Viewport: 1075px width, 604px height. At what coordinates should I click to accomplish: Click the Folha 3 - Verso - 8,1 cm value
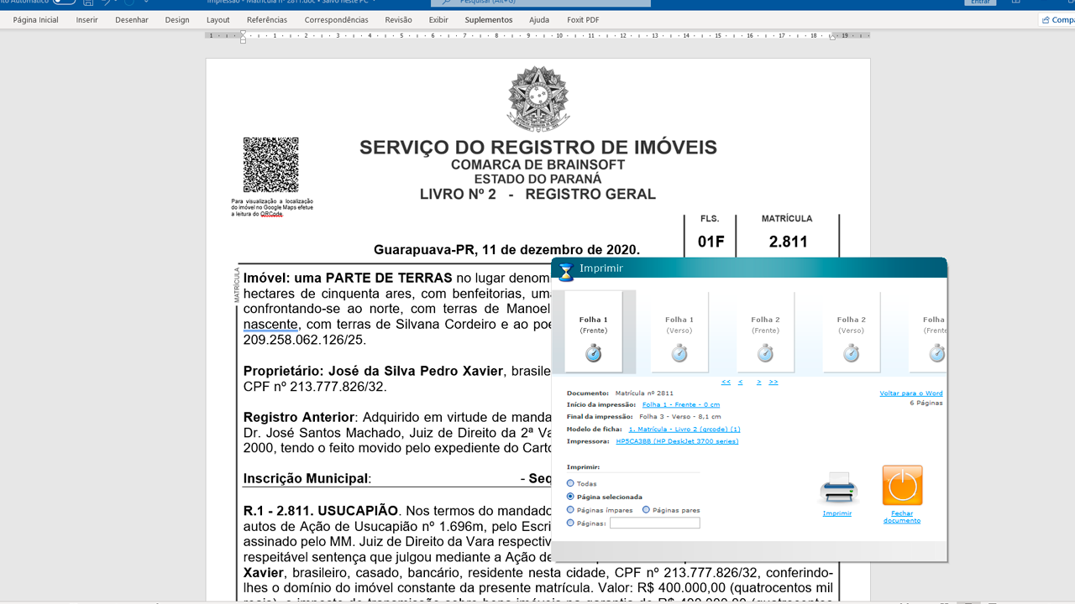pyautogui.click(x=679, y=416)
